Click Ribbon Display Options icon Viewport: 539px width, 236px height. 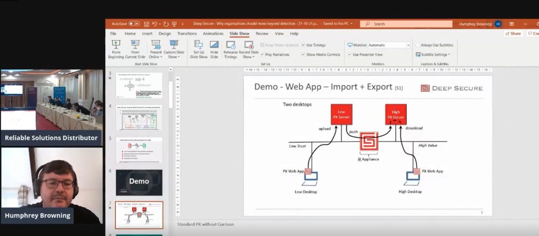(512, 24)
